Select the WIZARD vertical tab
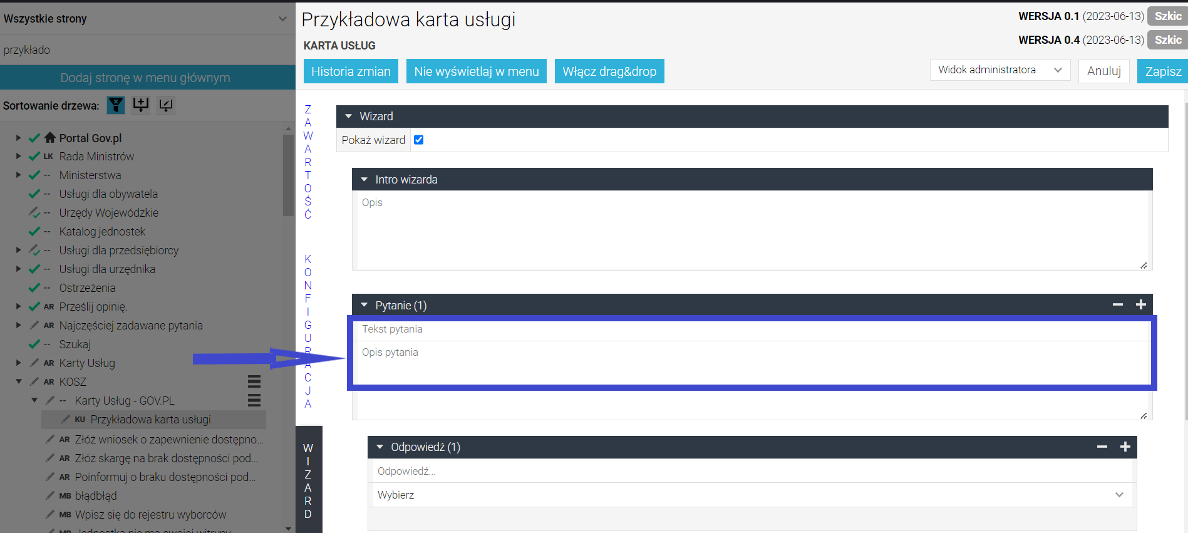The width and height of the screenshot is (1188, 533). point(308,481)
